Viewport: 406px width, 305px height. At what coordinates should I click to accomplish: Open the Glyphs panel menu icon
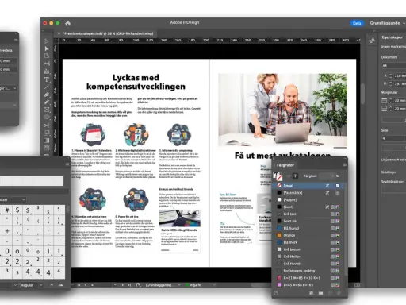67,164
